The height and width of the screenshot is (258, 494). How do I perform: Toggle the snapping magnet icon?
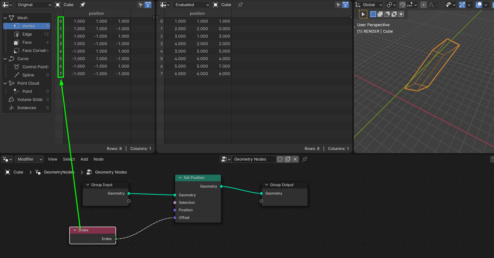click(x=403, y=5)
